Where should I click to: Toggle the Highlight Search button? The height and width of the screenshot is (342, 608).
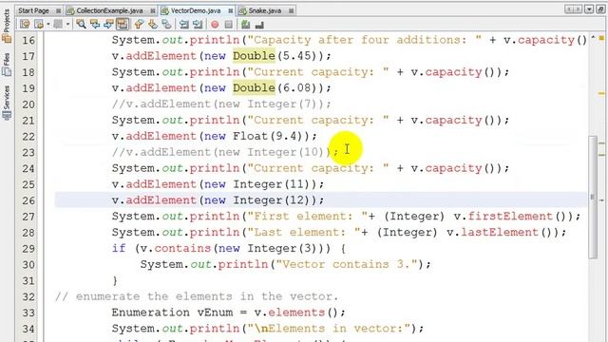[x=123, y=25]
